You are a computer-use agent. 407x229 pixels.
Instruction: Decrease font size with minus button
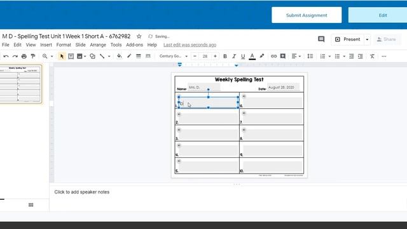point(195,57)
